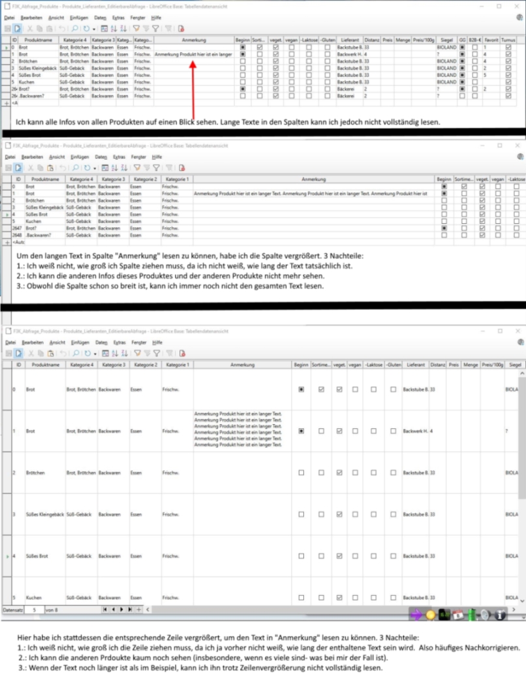Image resolution: width=526 pixels, height=695 pixels.
Task: Click Refresh icon in bottom window toolbar
Action: coord(87,352)
